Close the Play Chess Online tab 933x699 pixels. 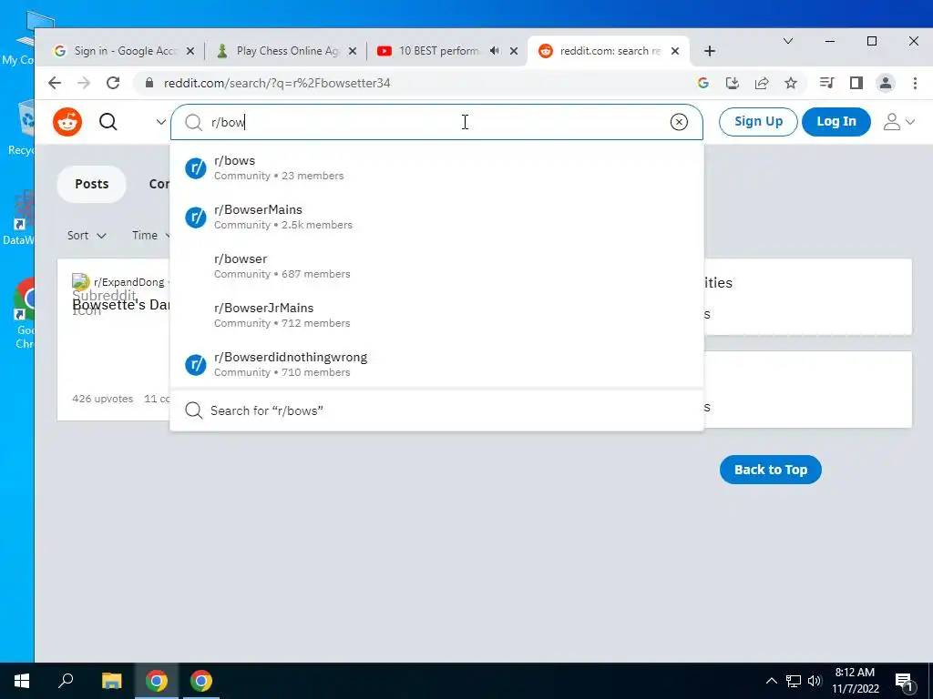pos(353,51)
